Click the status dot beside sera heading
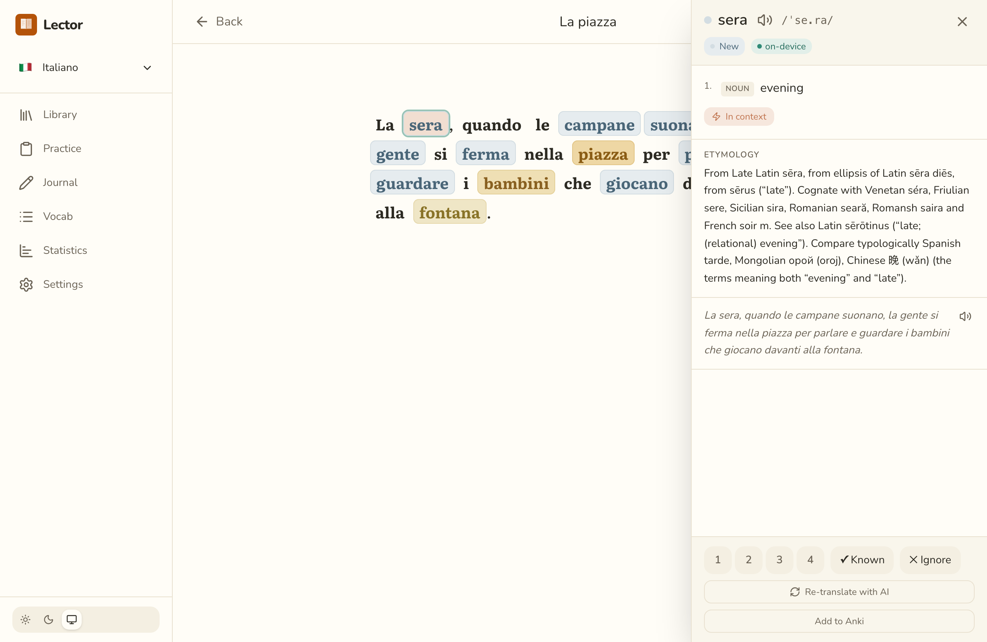Image resolution: width=987 pixels, height=642 pixels. tap(707, 20)
